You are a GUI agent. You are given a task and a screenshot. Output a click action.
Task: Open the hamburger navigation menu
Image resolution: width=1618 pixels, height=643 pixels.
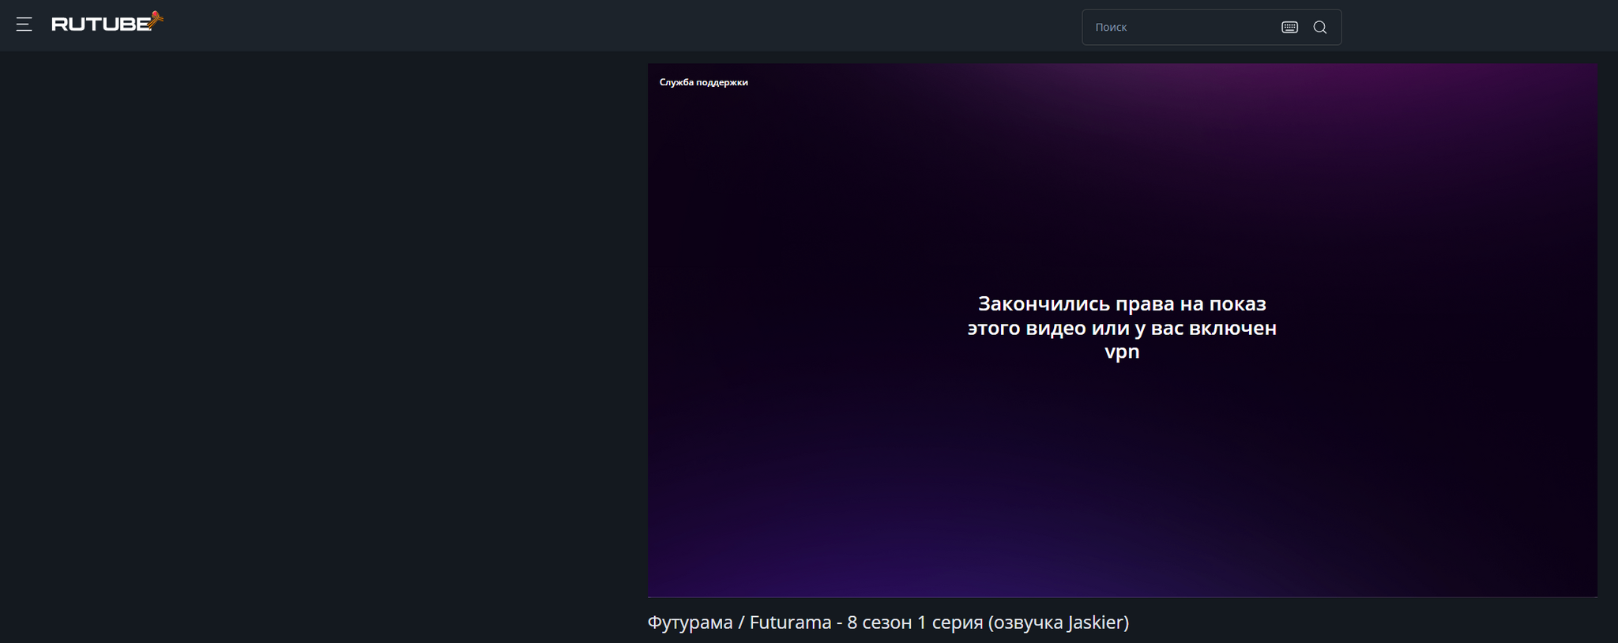click(x=24, y=24)
